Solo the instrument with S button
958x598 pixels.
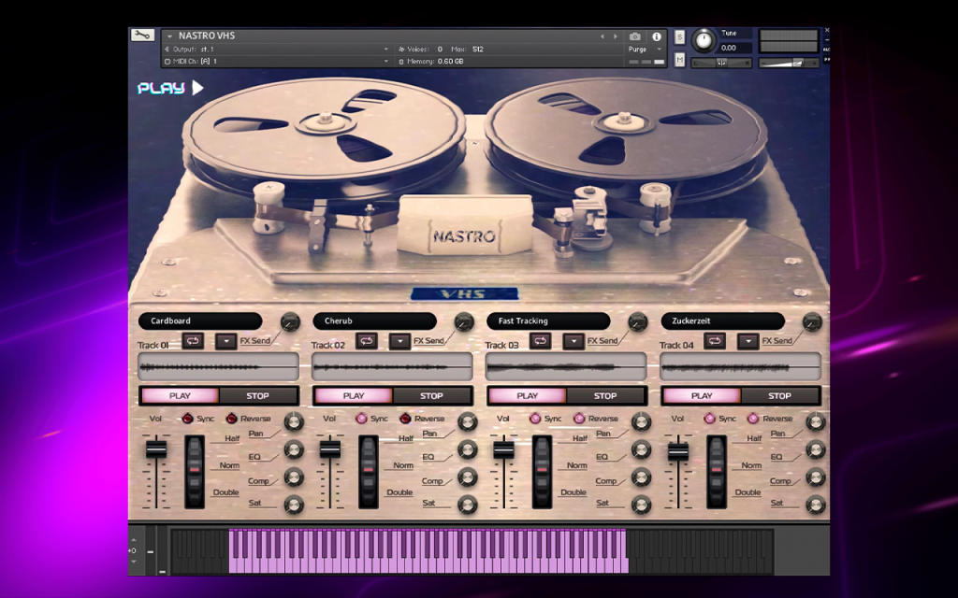pos(679,37)
